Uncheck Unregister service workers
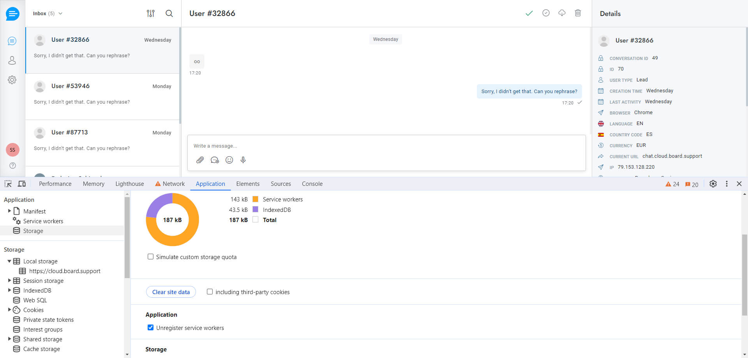This screenshot has height=358, width=748. click(151, 328)
